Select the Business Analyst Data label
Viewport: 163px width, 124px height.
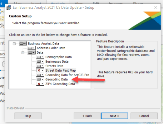point(43,44)
